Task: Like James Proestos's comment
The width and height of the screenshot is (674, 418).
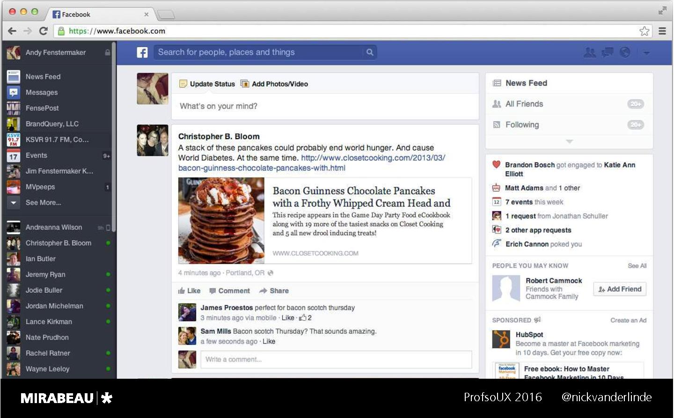Action: point(288,318)
